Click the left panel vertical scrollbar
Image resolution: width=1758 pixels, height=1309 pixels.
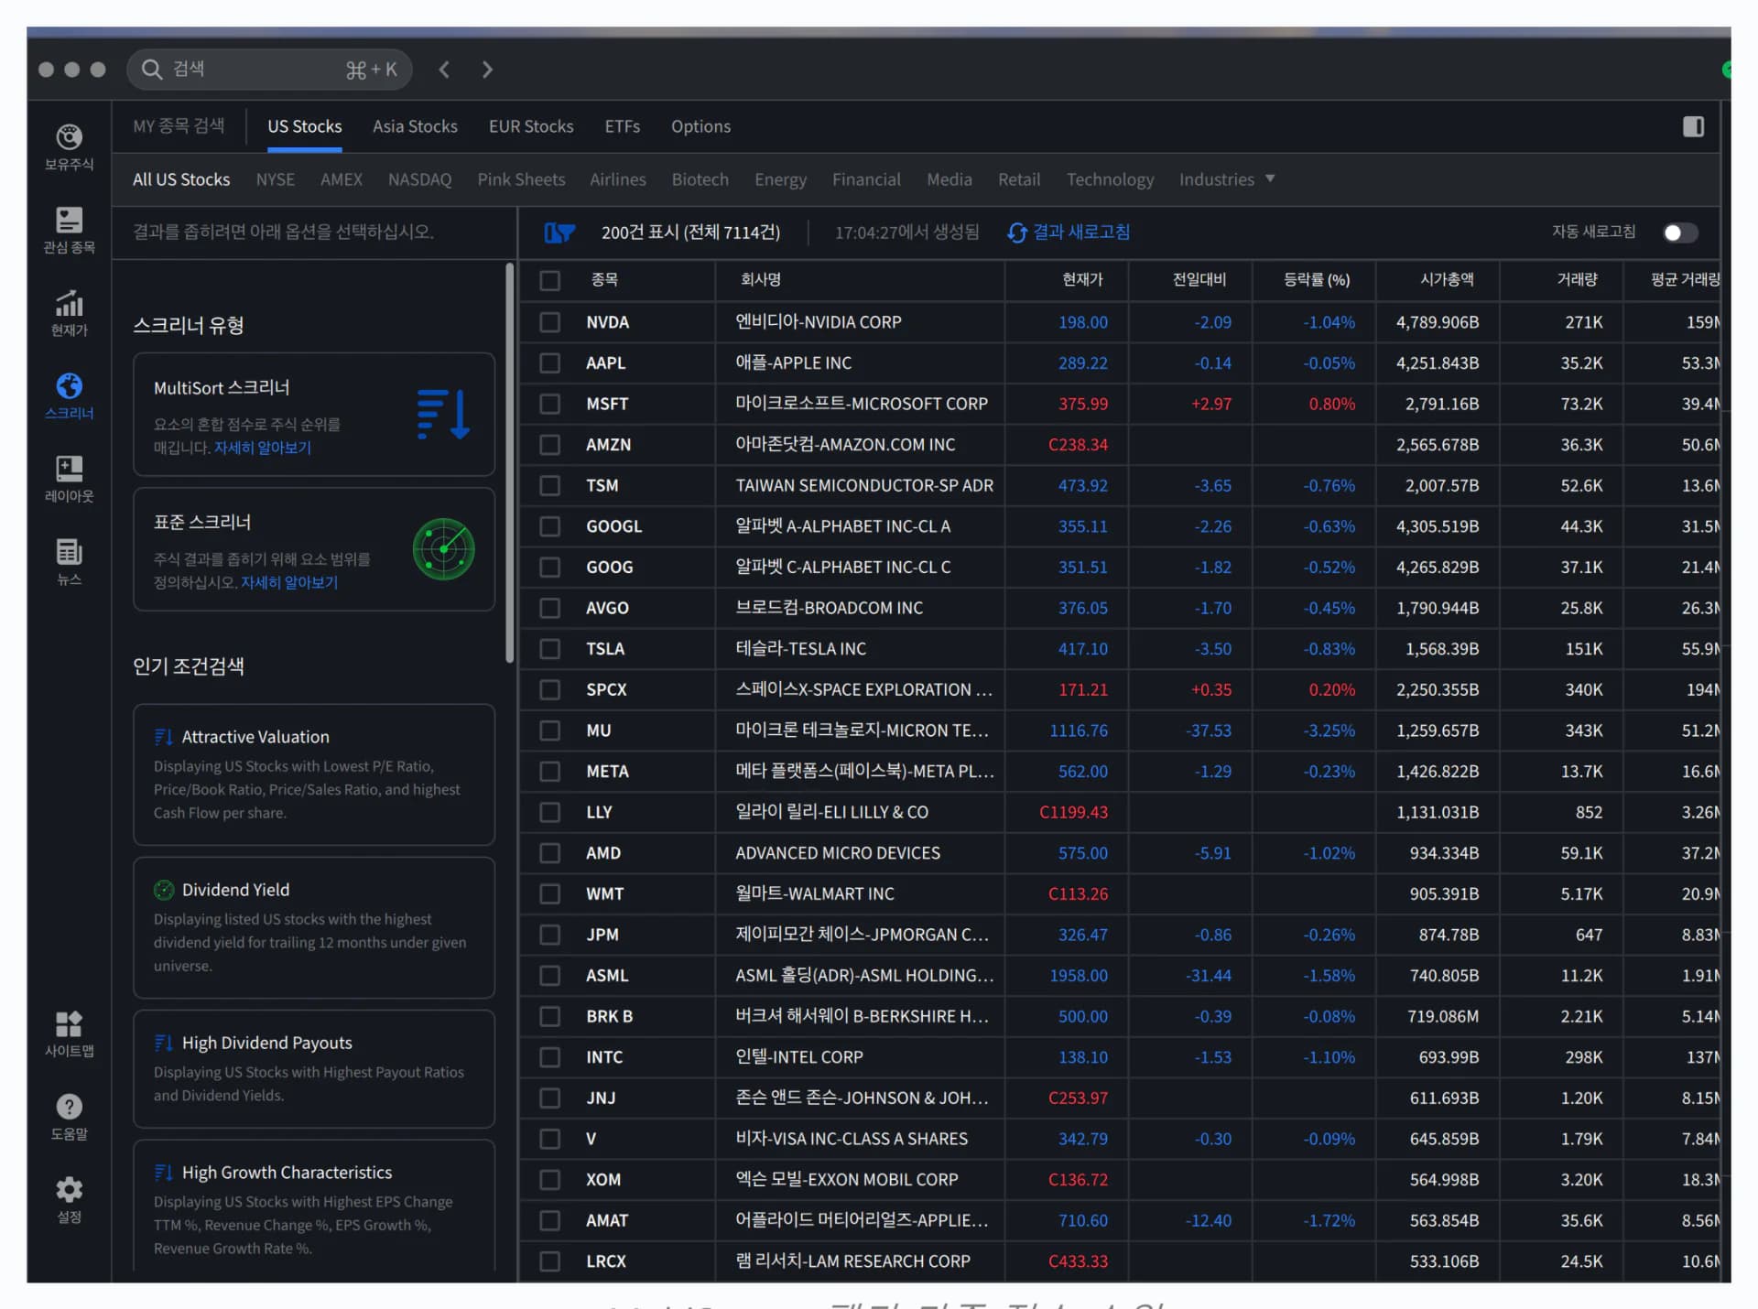(x=510, y=463)
